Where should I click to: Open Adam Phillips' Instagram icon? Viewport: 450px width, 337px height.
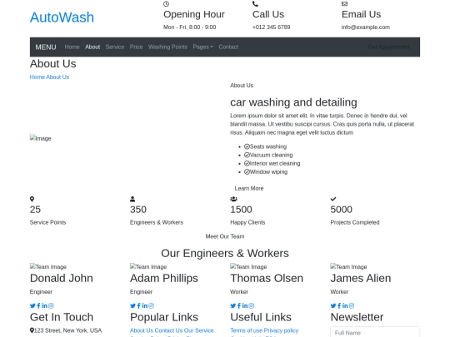151,305
